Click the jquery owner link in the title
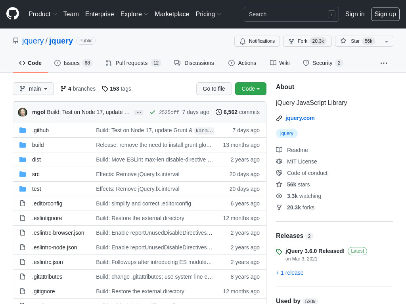The image size is (406, 304). [x=33, y=41]
